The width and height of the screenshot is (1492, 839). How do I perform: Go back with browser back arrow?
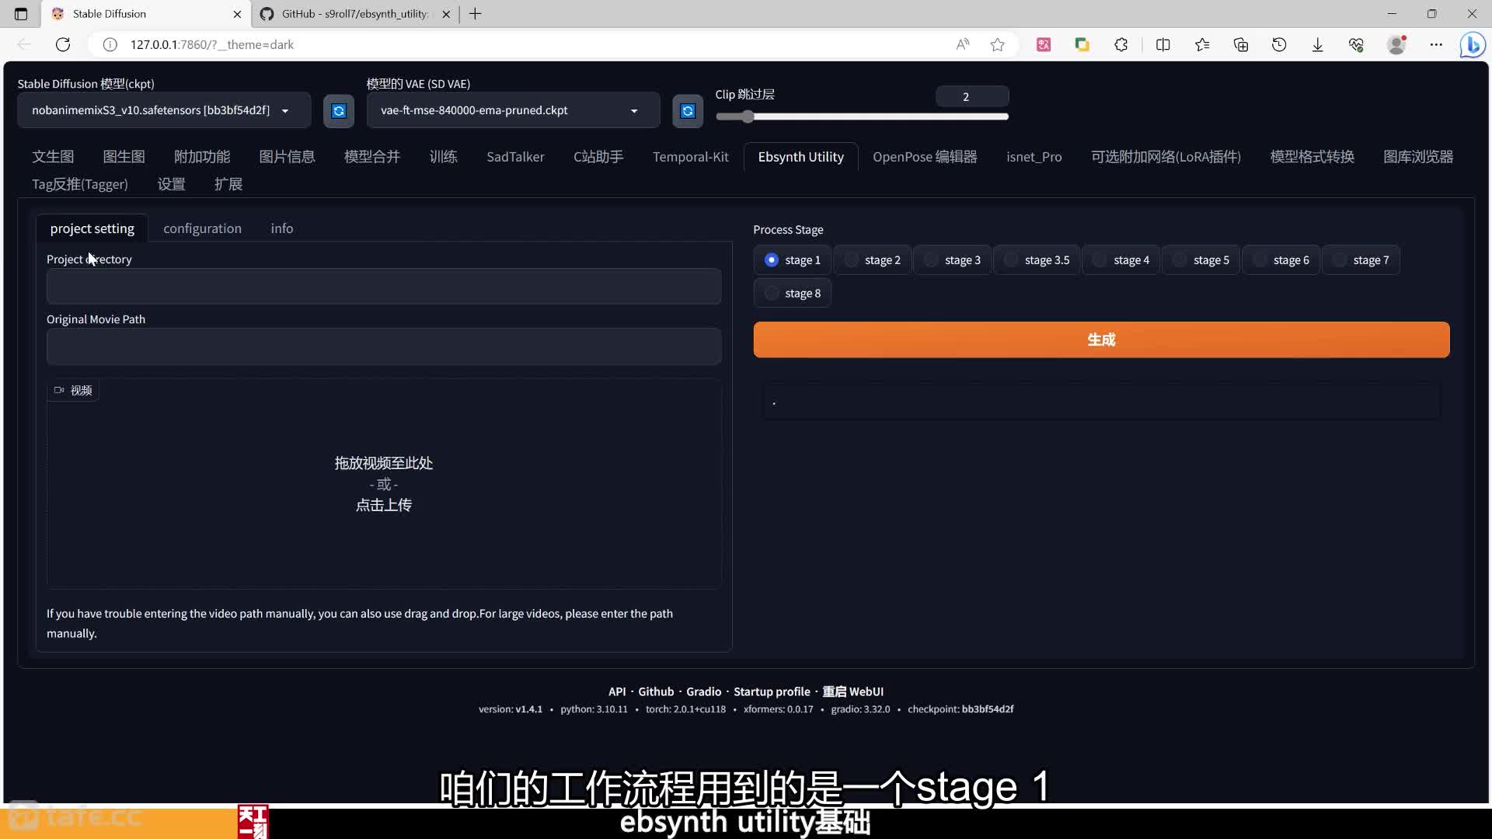pyautogui.click(x=24, y=44)
